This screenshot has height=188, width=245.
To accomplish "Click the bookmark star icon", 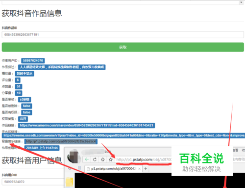I will point(111,160).
